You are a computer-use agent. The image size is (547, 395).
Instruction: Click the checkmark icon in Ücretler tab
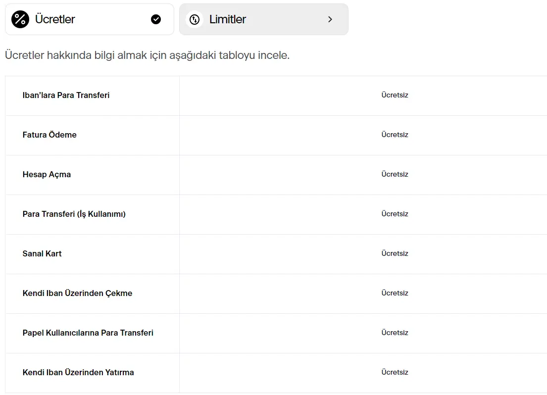tap(156, 19)
